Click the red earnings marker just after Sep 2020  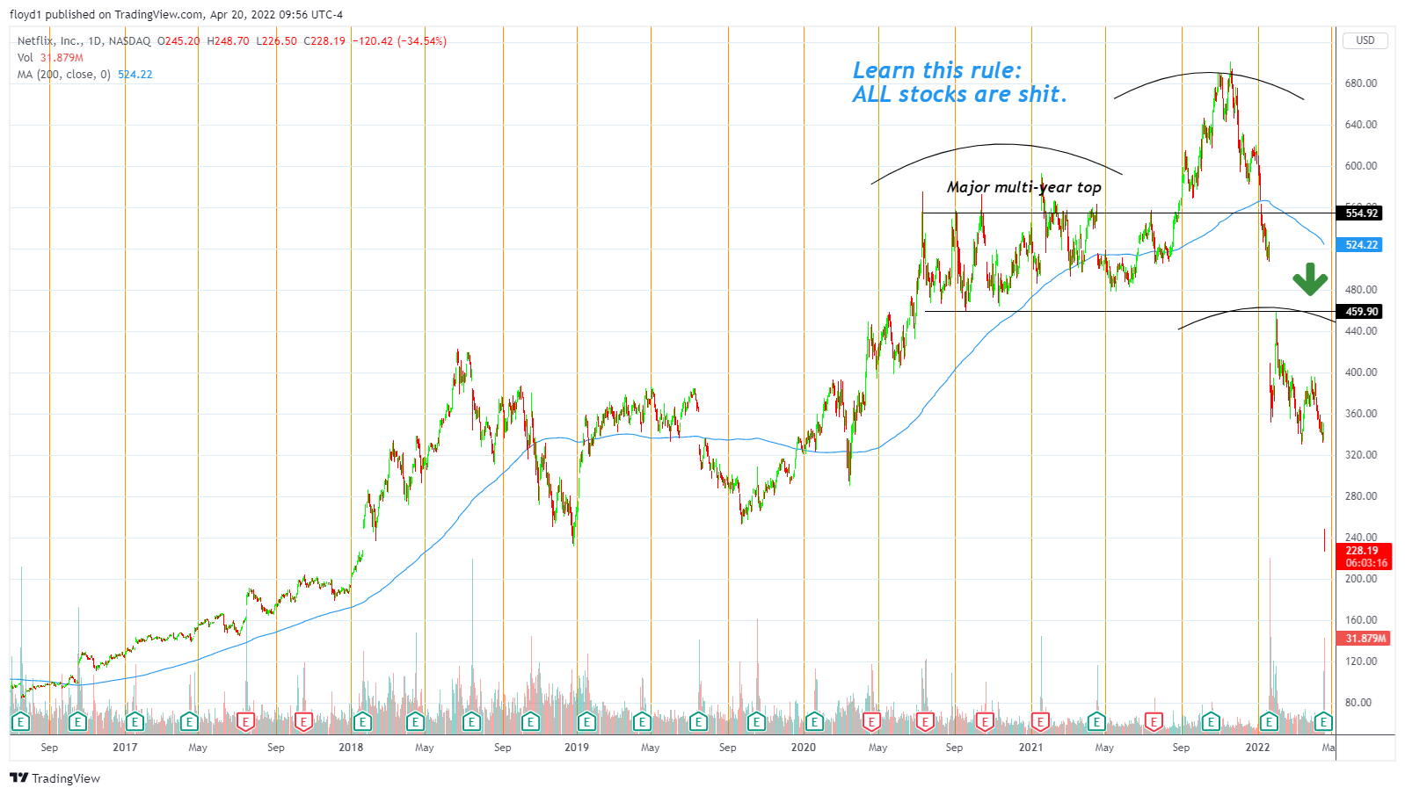[985, 722]
